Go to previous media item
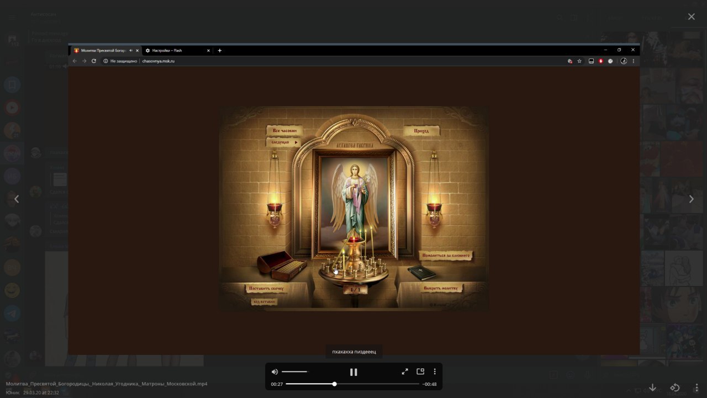This screenshot has width=707, height=398. click(x=17, y=199)
